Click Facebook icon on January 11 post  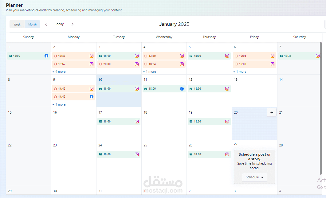(x=182, y=89)
